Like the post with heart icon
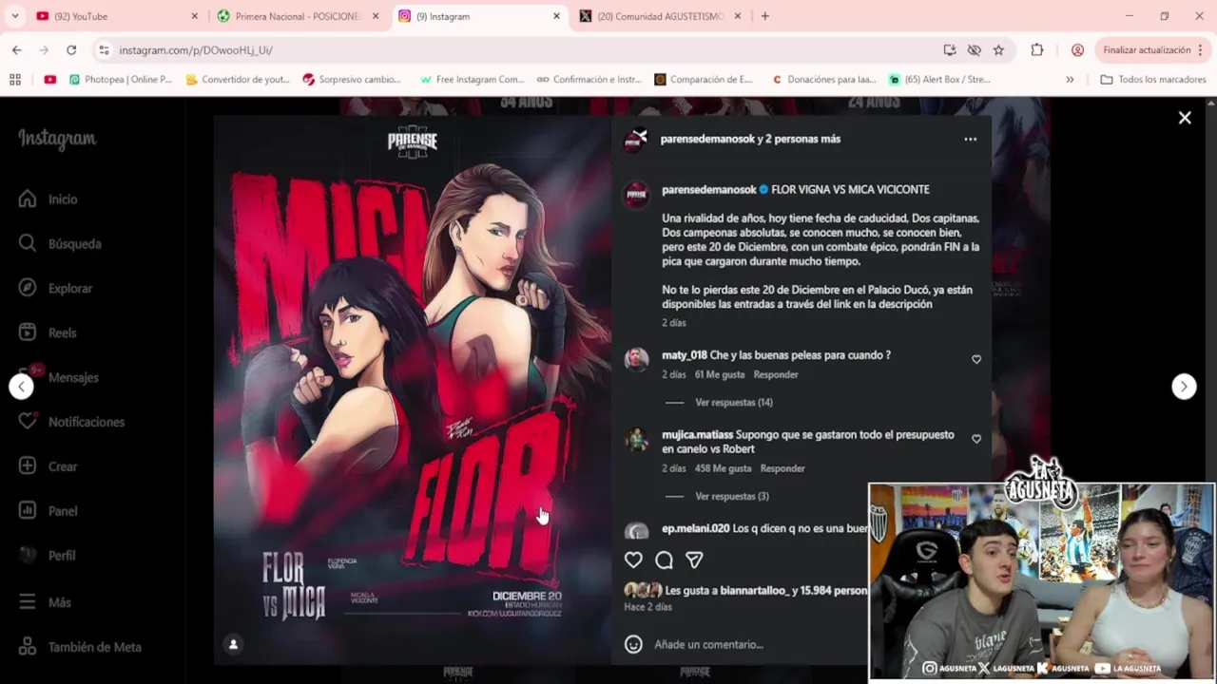The height and width of the screenshot is (684, 1217). point(633,560)
